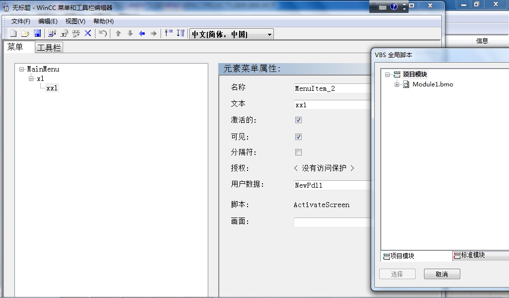Move element left with the blue left arrow

pos(142,33)
